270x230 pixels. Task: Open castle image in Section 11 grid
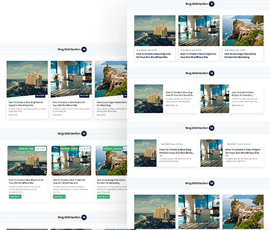point(155,30)
